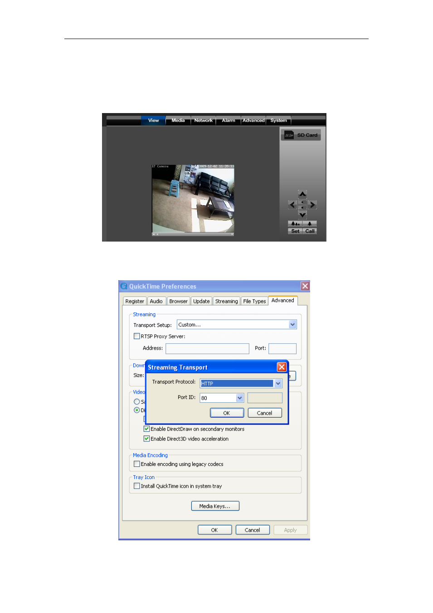The height and width of the screenshot is (613, 433).
Task: Click the Media Keys button
Action: (215, 506)
